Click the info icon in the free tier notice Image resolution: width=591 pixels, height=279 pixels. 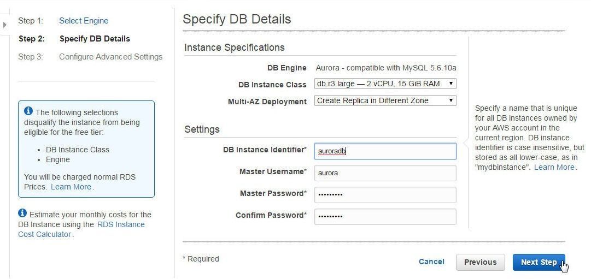coord(28,111)
